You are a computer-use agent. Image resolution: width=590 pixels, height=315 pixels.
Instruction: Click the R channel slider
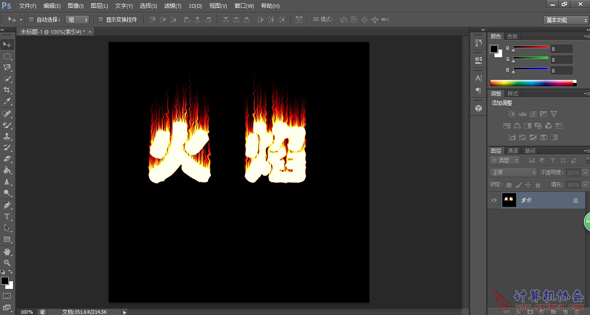(x=531, y=48)
